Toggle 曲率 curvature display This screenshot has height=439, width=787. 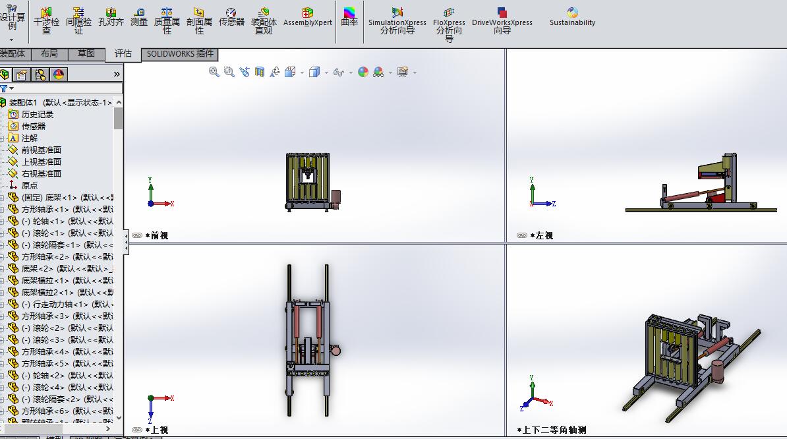coord(349,16)
